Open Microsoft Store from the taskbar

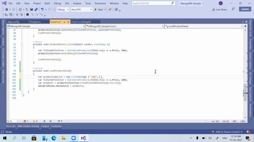coord(34,138)
